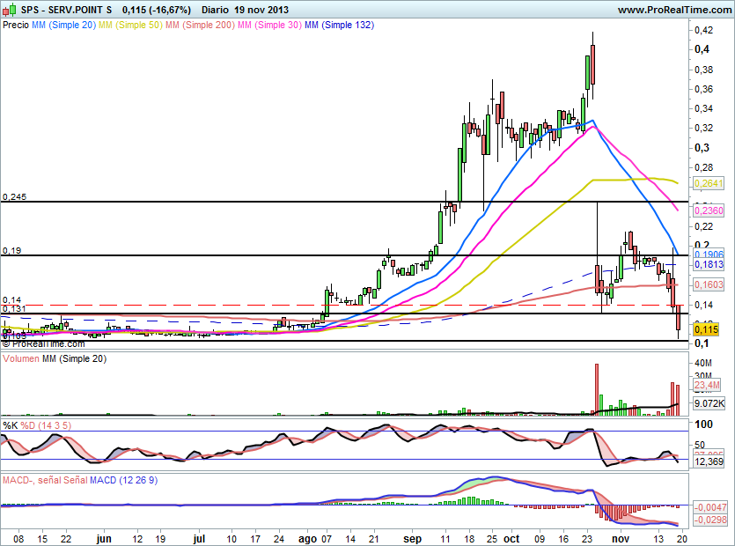Select the current price 0,115 label
The image size is (735, 546).
click(706, 328)
